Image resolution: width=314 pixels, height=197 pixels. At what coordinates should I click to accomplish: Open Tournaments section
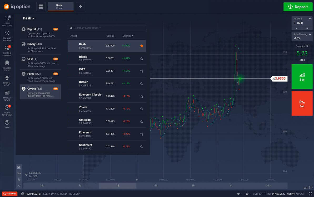pyautogui.click(x=7, y=81)
